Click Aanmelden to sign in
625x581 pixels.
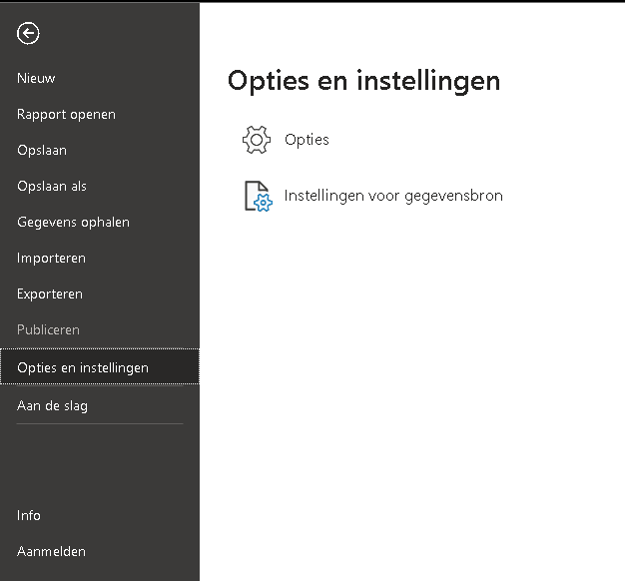[x=51, y=551]
